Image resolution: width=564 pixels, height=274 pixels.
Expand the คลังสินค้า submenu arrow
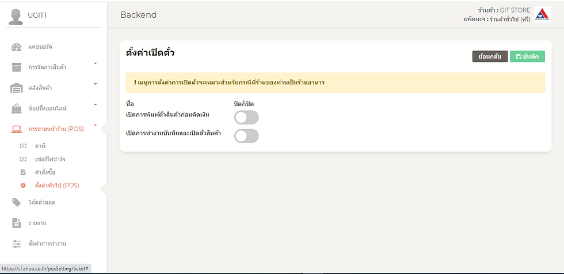click(96, 84)
